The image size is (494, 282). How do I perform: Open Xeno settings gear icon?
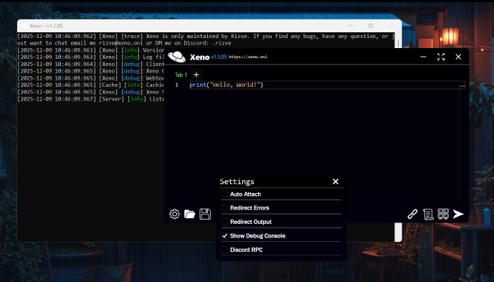pyautogui.click(x=174, y=214)
